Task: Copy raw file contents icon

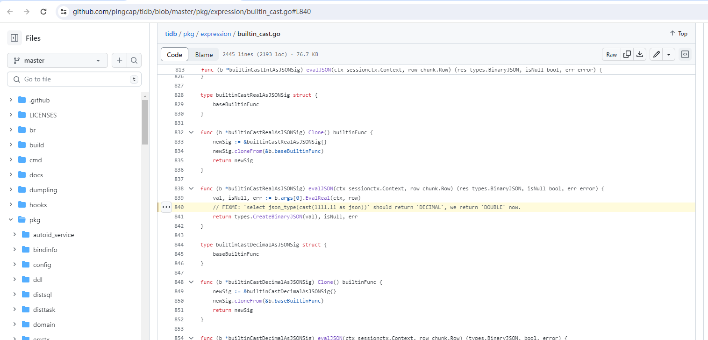Action: click(x=627, y=55)
